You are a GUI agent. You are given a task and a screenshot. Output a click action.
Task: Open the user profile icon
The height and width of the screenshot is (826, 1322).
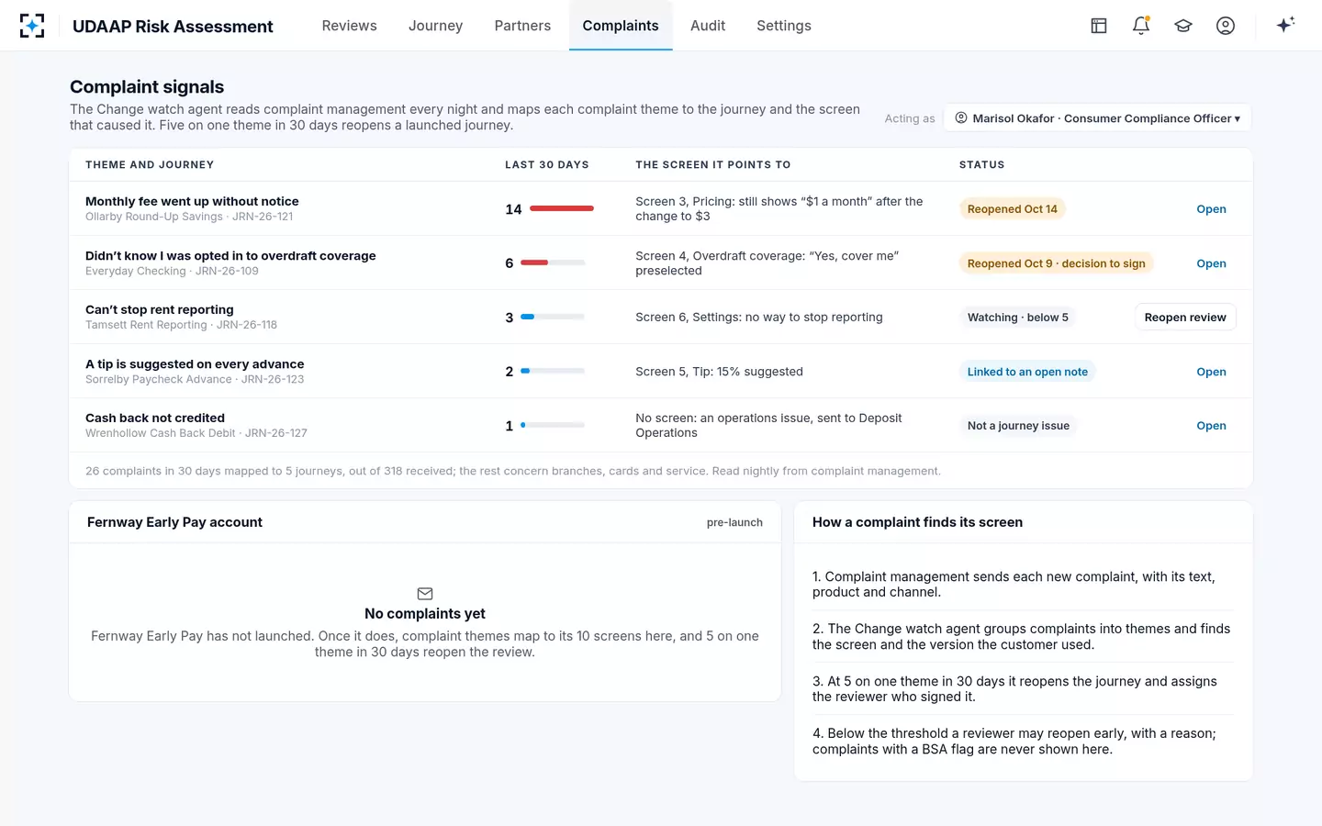pyautogui.click(x=1226, y=26)
